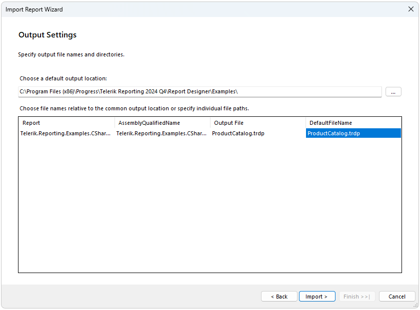Select the highlighted ProductCatalog.trdp DefaultFileName cell

pos(352,133)
